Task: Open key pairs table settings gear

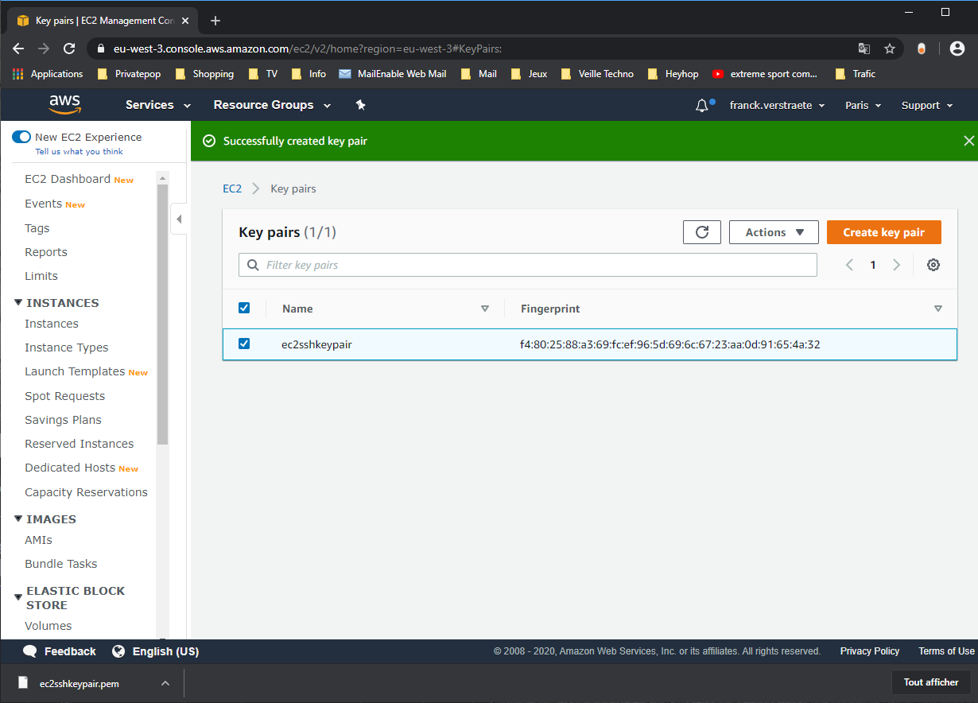Action: 933,265
